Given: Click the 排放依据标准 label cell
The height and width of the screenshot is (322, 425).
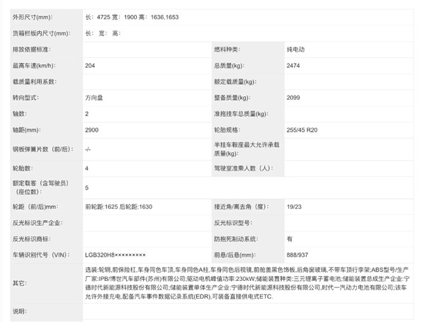Looking at the screenshot, I should (x=36, y=50).
